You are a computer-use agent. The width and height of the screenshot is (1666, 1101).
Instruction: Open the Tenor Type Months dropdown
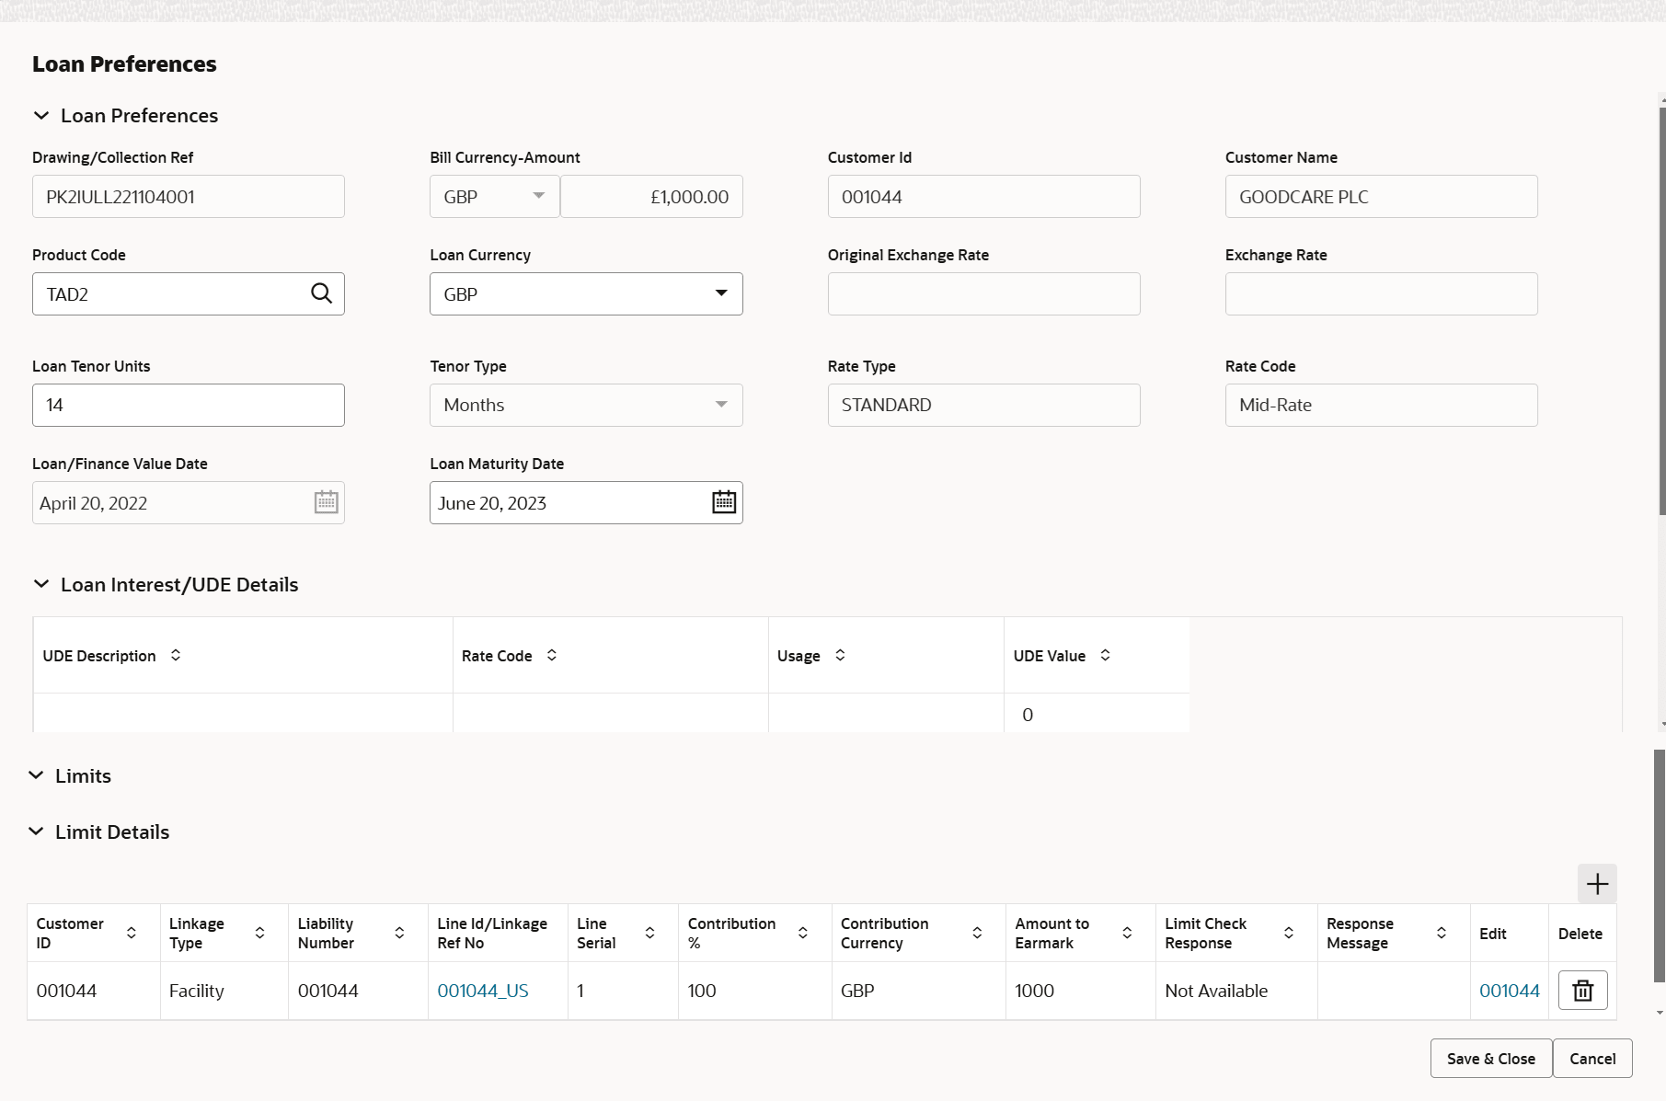[x=721, y=405]
